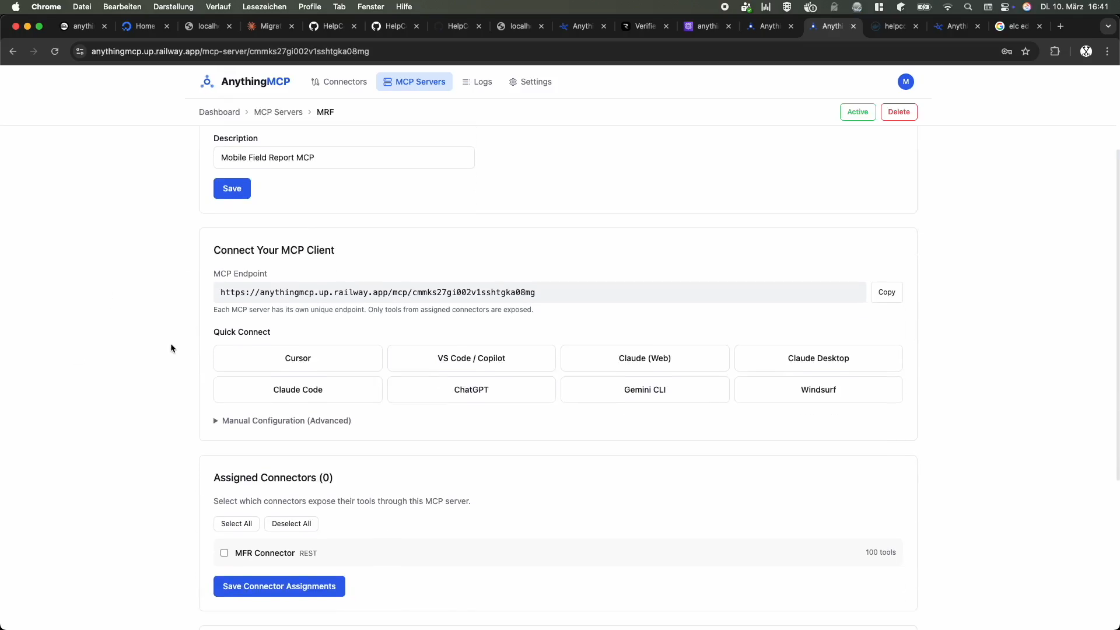Reload the current page
Viewport: 1120px width, 630px height.
click(x=55, y=51)
